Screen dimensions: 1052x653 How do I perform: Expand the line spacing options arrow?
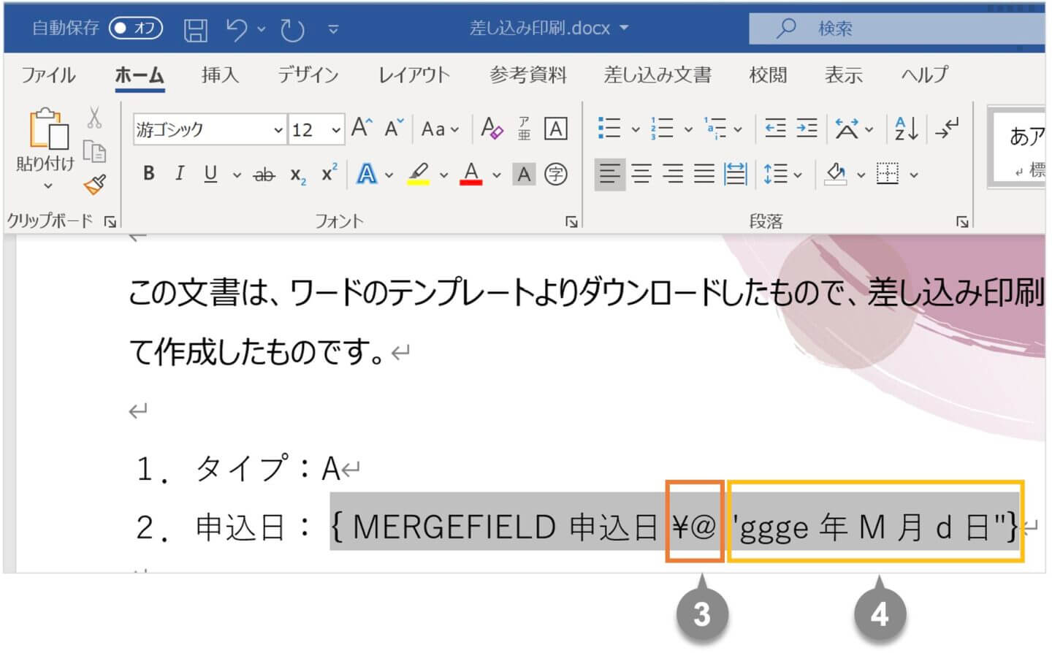click(798, 175)
